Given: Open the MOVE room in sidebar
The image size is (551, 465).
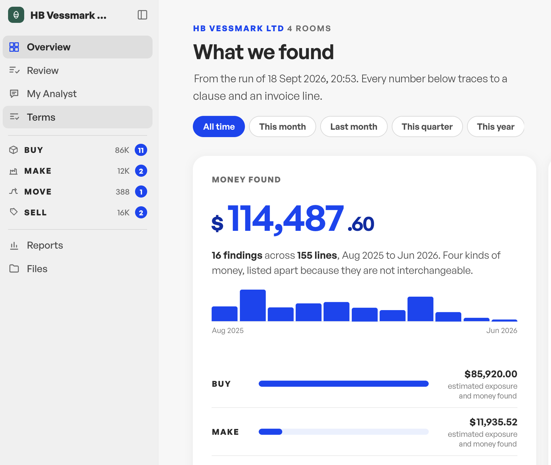Looking at the screenshot, I should point(77,192).
